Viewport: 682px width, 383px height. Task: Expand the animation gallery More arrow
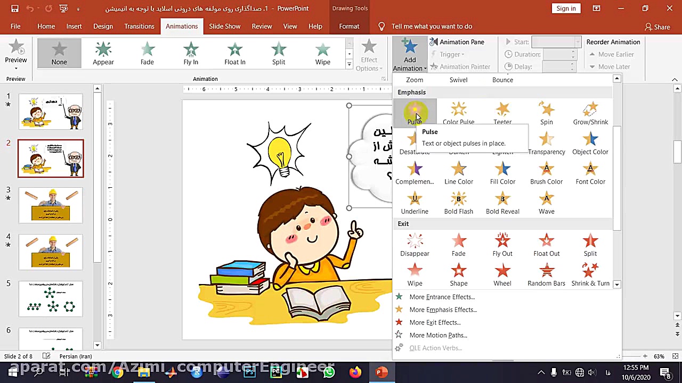tap(349, 65)
